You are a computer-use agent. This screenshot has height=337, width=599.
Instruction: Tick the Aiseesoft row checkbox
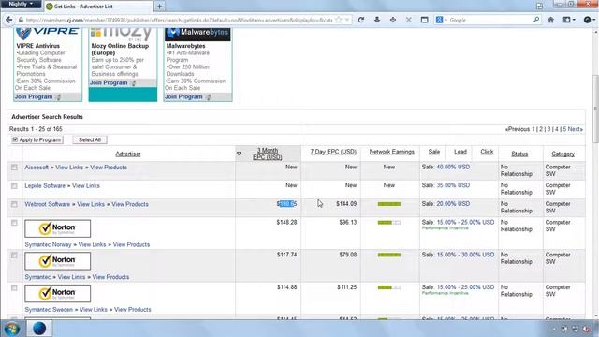coord(14,168)
